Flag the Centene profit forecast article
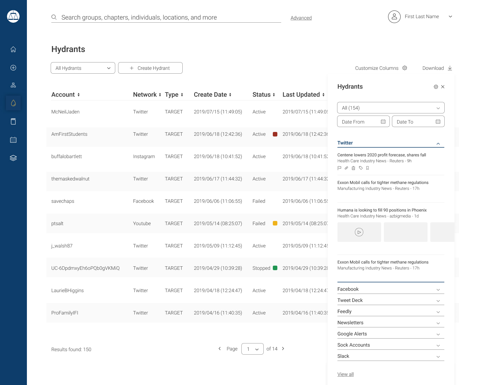 pyautogui.click(x=339, y=168)
